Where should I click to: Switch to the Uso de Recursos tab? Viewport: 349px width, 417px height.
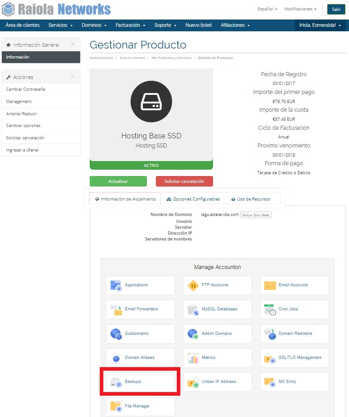click(x=250, y=199)
